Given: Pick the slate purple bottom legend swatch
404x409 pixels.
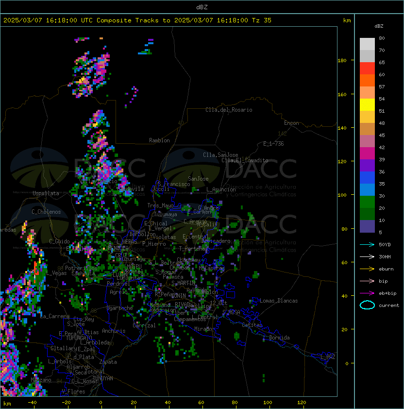Looking at the screenshot, I should click(x=367, y=226).
